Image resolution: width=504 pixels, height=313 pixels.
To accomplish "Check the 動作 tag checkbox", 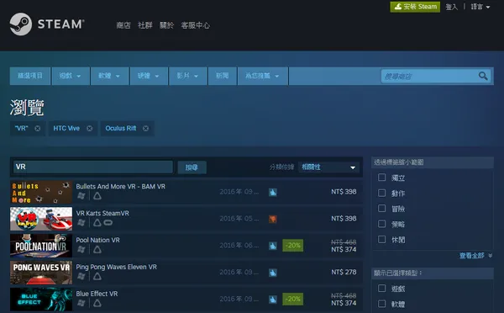I will 381,193.
